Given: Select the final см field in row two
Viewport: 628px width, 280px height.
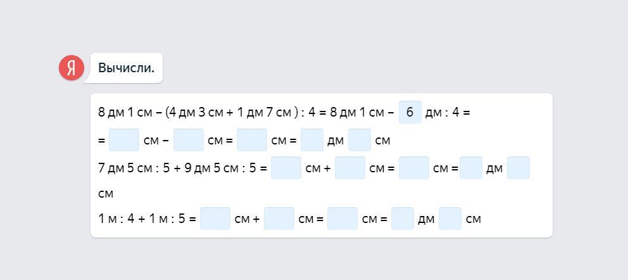Looking at the screenshot, I should tap(360, 140).
